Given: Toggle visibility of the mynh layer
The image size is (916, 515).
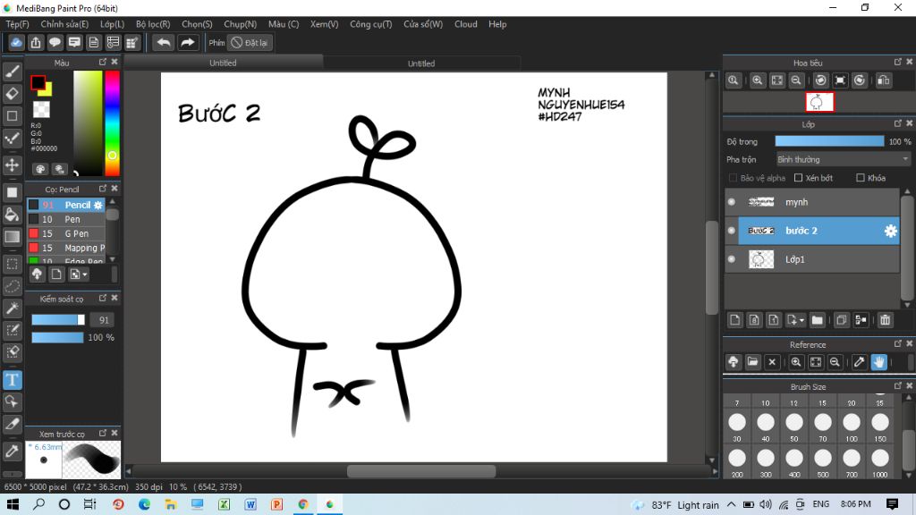Looking at the screenshot, I should click(732, 202).
